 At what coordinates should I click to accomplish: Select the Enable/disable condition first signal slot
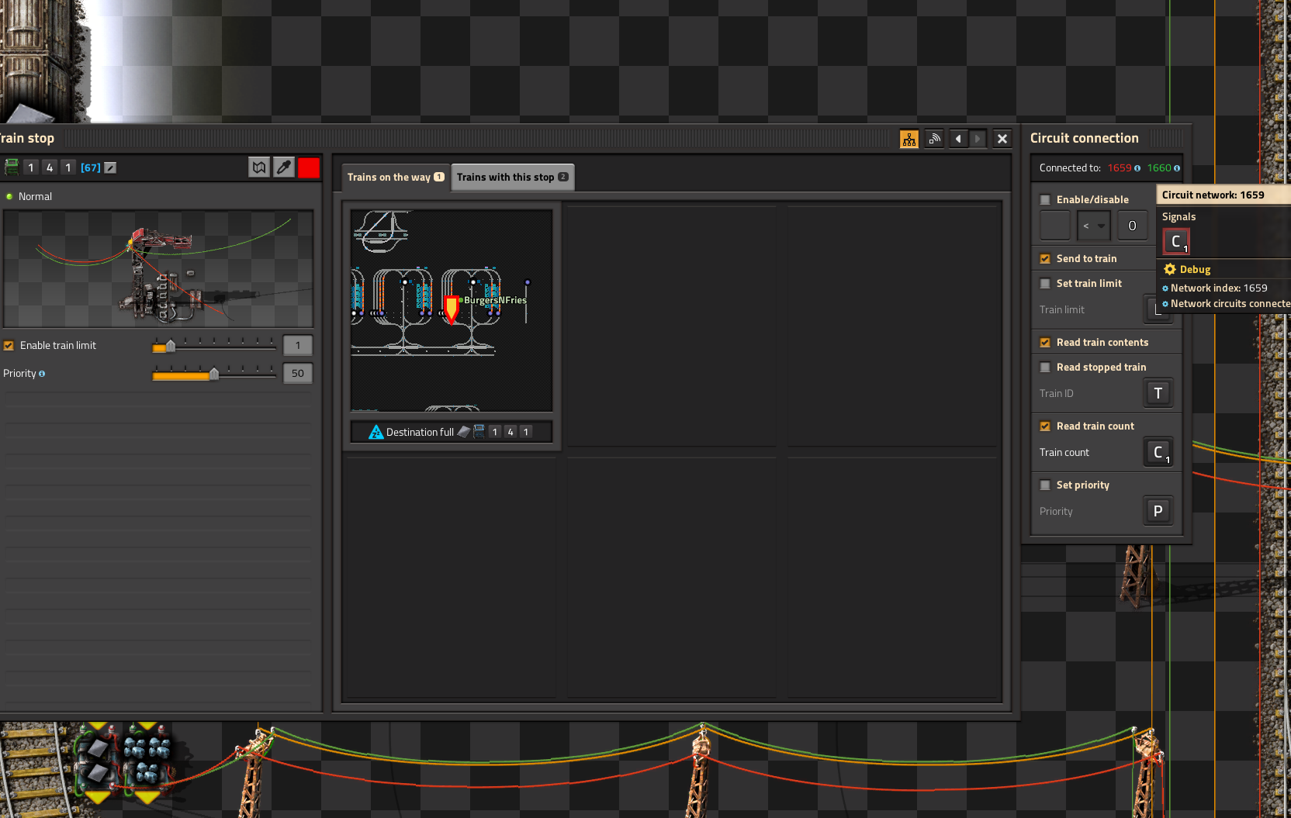coord(1055,226)
